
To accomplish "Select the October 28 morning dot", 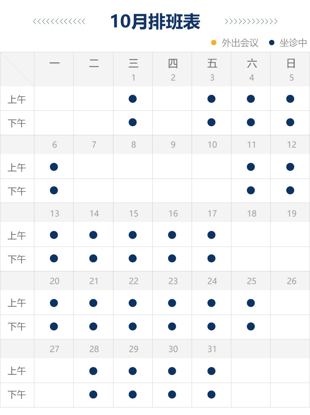I will coord(93,371).
